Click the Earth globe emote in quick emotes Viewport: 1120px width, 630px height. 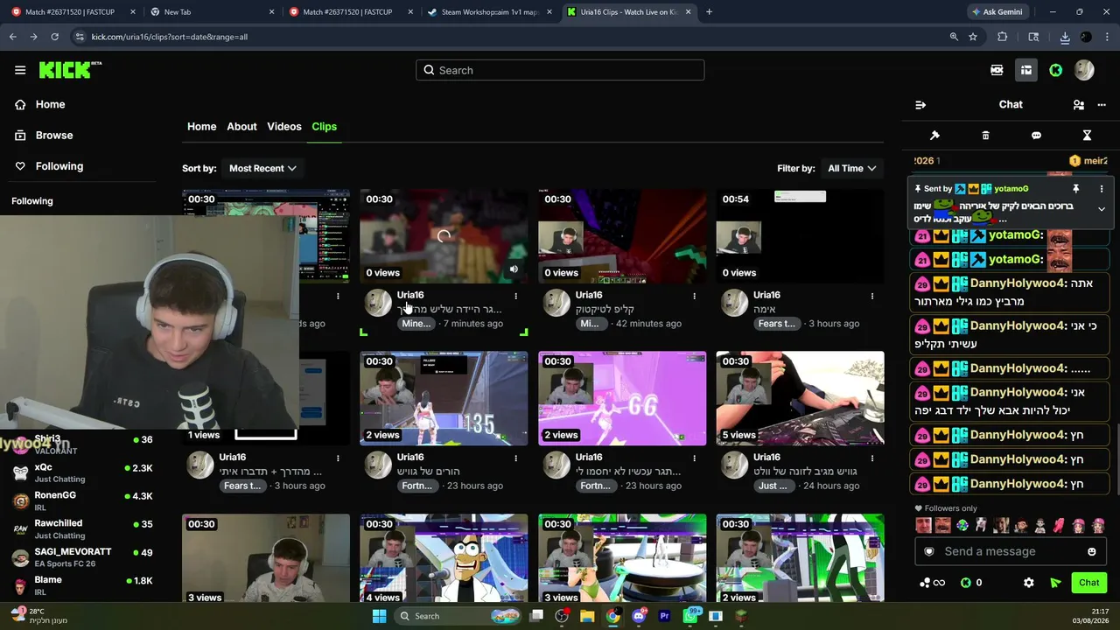tap(962, 525)
